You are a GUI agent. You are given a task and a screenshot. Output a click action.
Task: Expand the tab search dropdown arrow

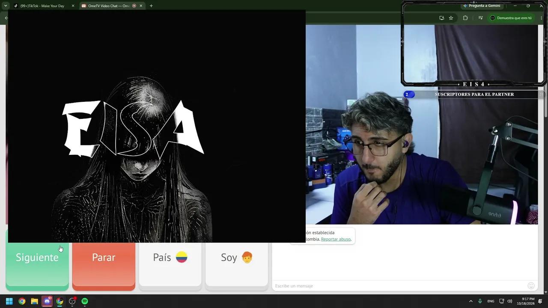[6, 6]
